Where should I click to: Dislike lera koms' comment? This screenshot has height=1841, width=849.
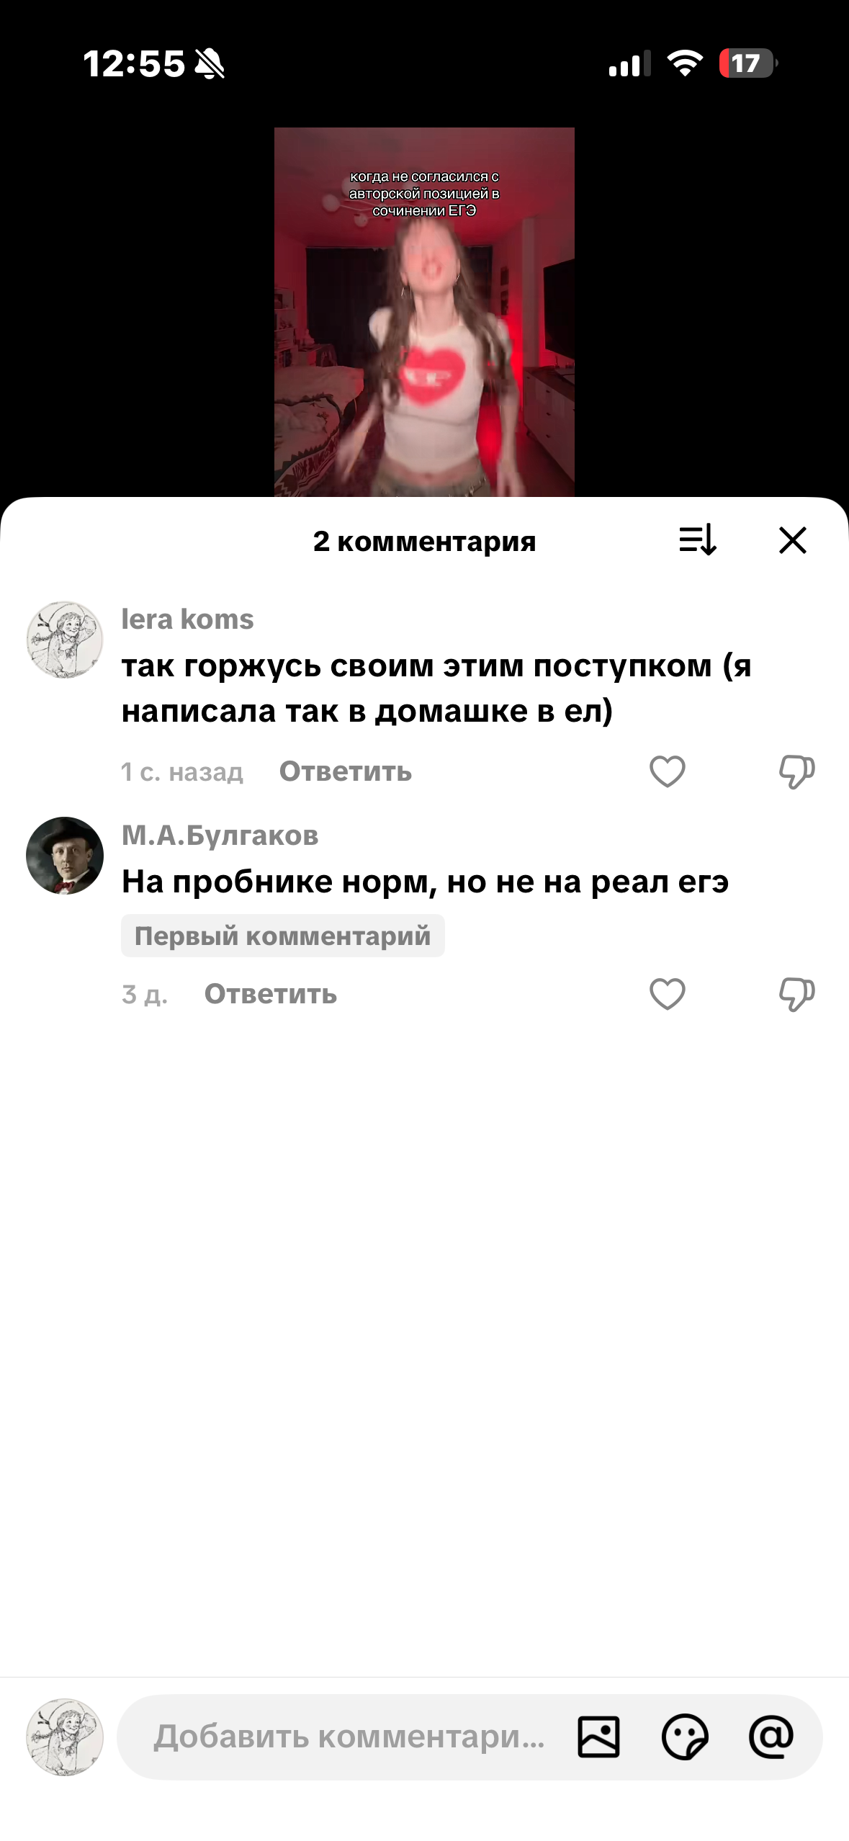coord(796,771)
